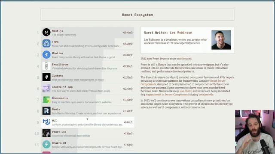Click the '+12.5k' star count
The image size is (275, 154).
126,77
